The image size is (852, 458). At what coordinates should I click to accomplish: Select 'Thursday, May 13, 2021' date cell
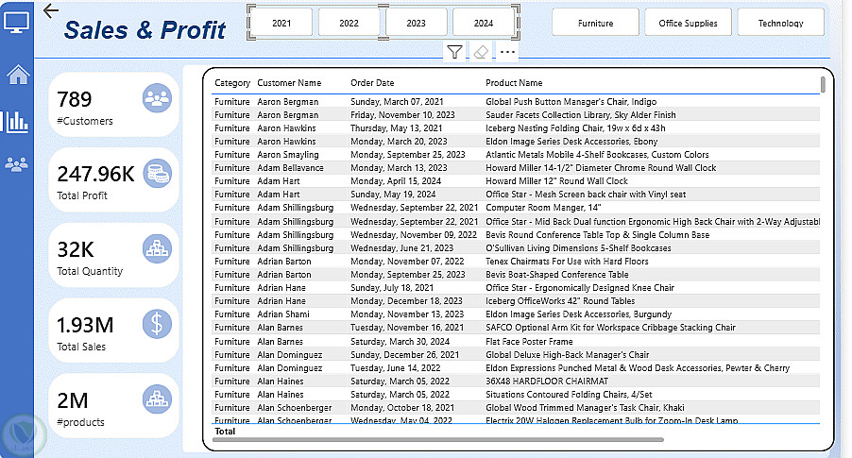[x=396, y=128]
